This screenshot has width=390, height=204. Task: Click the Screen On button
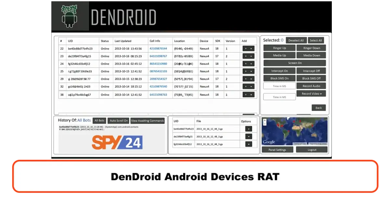295,63
